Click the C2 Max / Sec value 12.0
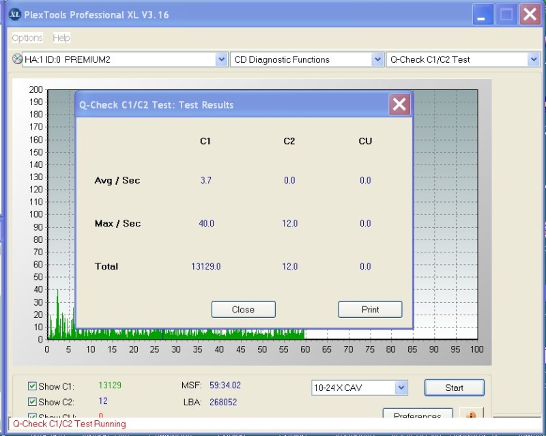 (x=289, y=223)
